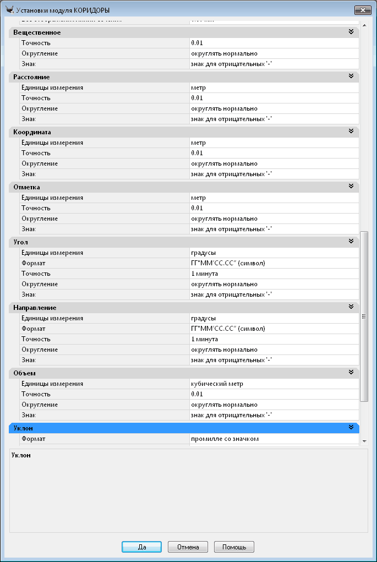377x562 pixels.
Task: Open help with Помощь button
Action: [x=234, y=547]
